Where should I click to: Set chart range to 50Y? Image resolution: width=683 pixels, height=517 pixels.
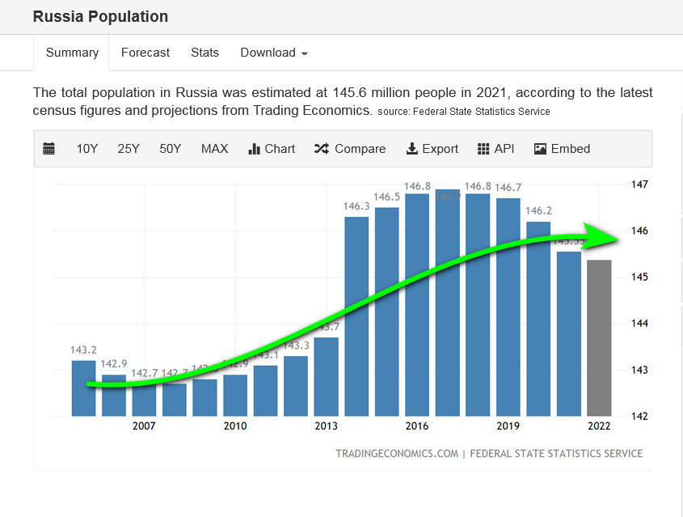click(171, 149)
